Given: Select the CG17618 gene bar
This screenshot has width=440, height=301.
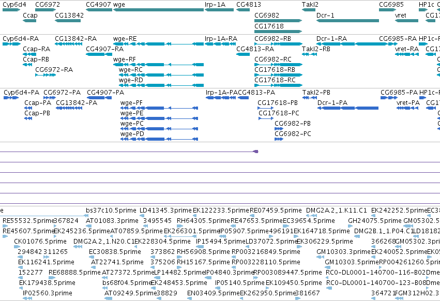Looking at the screenshot, I should coord(278,31).
